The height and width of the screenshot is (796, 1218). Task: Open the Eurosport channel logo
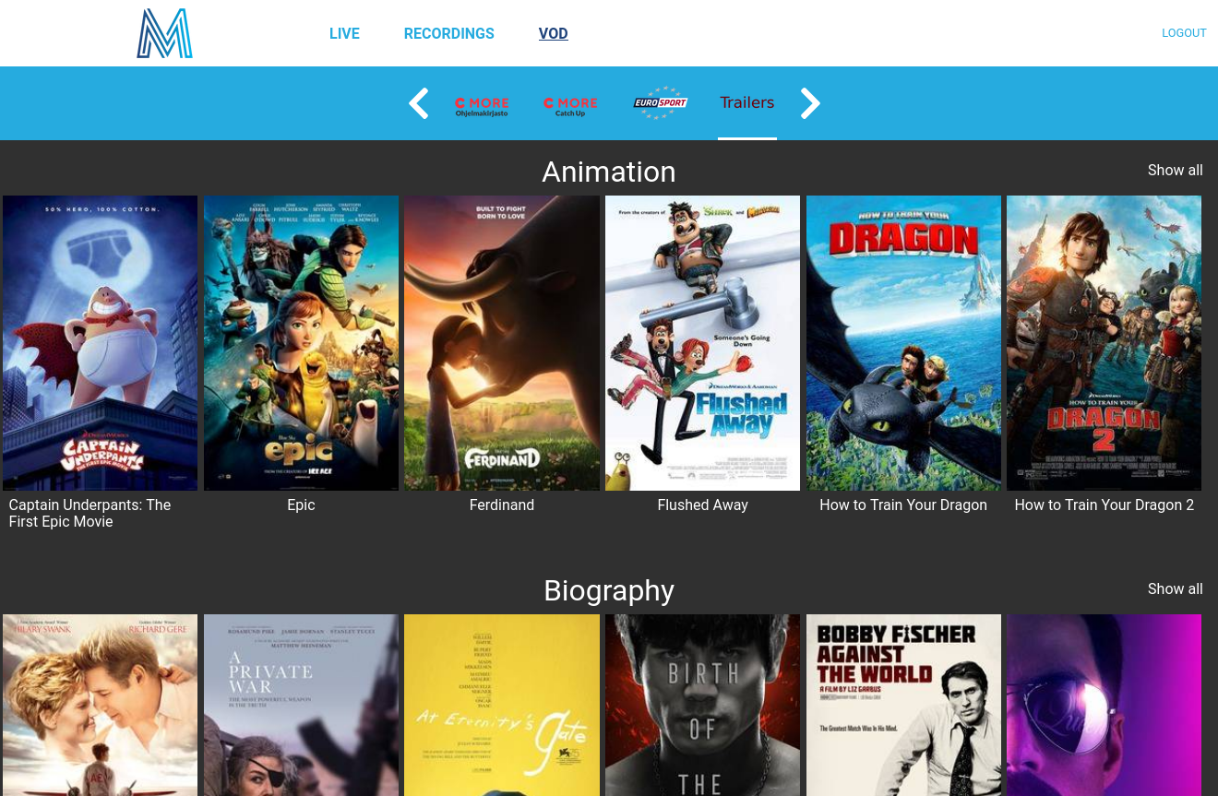tap(660, 103)
